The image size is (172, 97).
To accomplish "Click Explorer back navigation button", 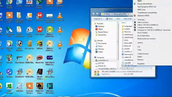I will (x=94, y=14).
